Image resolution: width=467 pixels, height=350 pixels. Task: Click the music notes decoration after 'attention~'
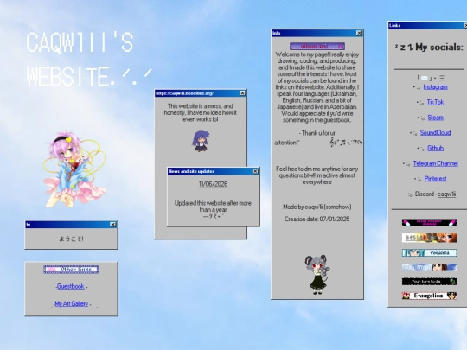[346, 143]
